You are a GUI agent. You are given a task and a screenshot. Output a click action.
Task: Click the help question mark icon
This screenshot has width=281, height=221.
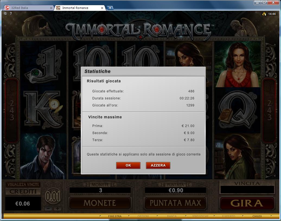tap(11, 14)
